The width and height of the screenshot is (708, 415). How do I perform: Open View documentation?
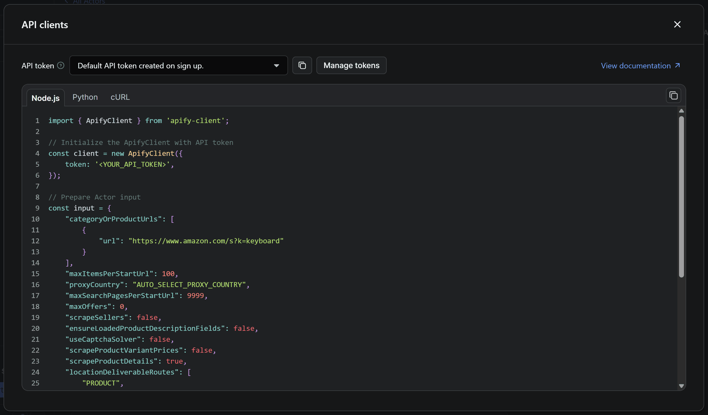coord(636,65)
